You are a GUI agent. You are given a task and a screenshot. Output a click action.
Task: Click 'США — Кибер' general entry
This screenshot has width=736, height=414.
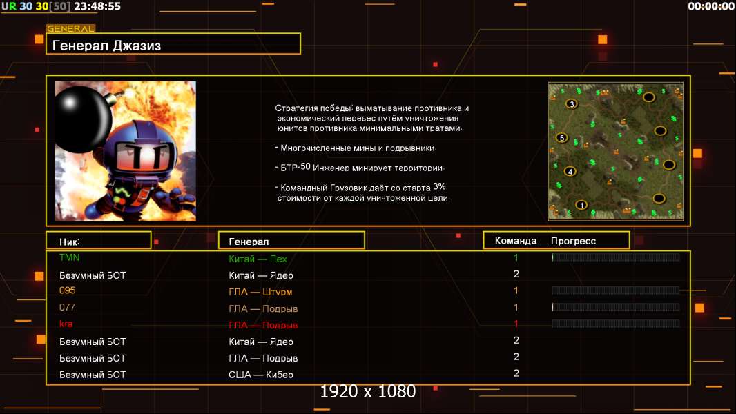(260, 374)
